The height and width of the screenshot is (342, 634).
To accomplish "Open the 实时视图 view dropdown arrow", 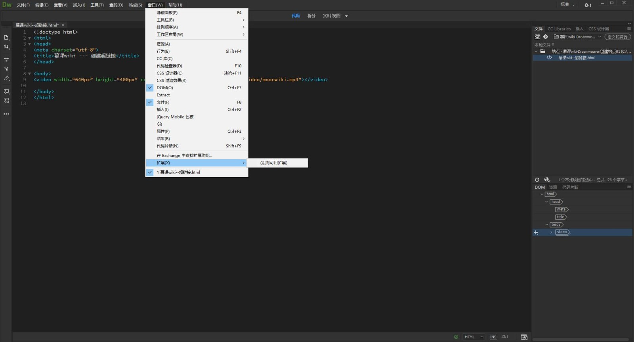I will pyautogui.click(x=346, y=16).
